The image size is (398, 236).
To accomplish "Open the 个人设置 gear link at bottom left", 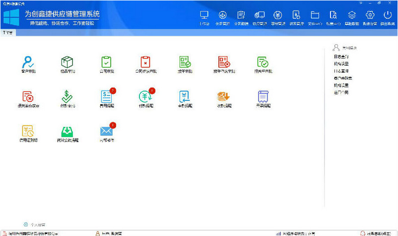I will (x=35, y=225).
